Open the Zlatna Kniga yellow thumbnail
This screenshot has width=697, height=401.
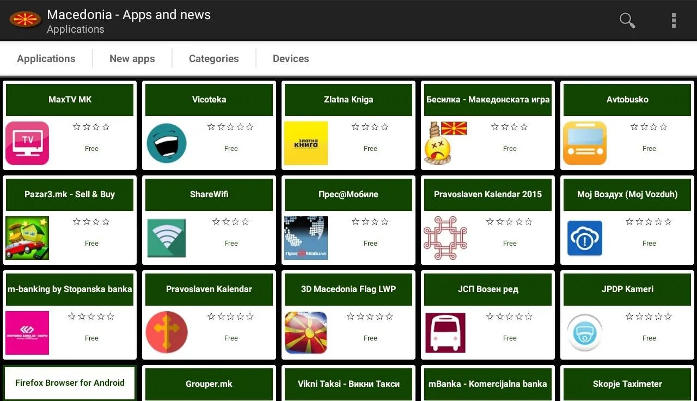pyautogui.click(x=306, y=143)
